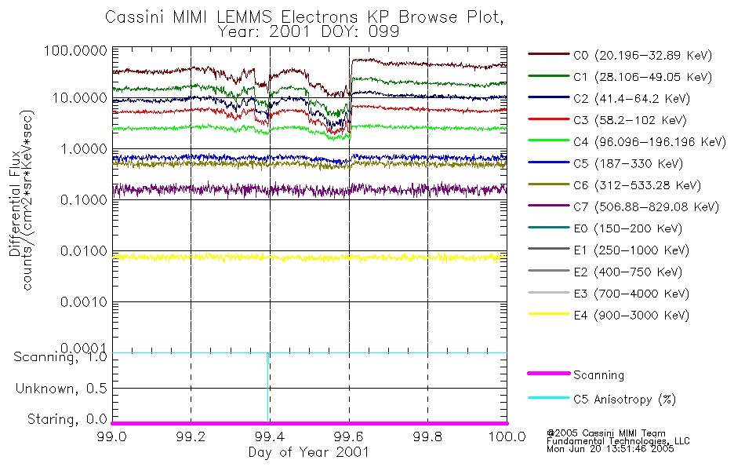This screenshot has width=745, height=471.
Task: Click the 'Unknown, 0.5' axis label
Action: 61,389
